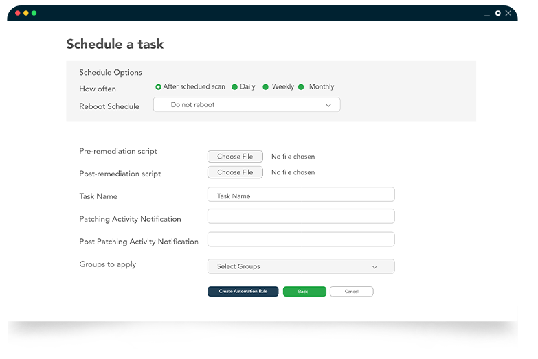Open the Reboot Schedule dropdown
This screenshot has width=538, height=359.
pyautogui.click(x=247, y=104)
